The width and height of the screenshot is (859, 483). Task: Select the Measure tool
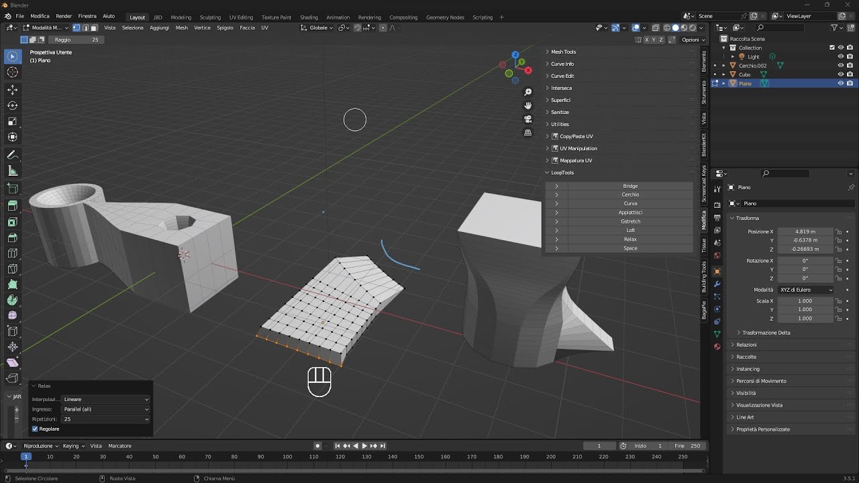[x=13, y=172]
